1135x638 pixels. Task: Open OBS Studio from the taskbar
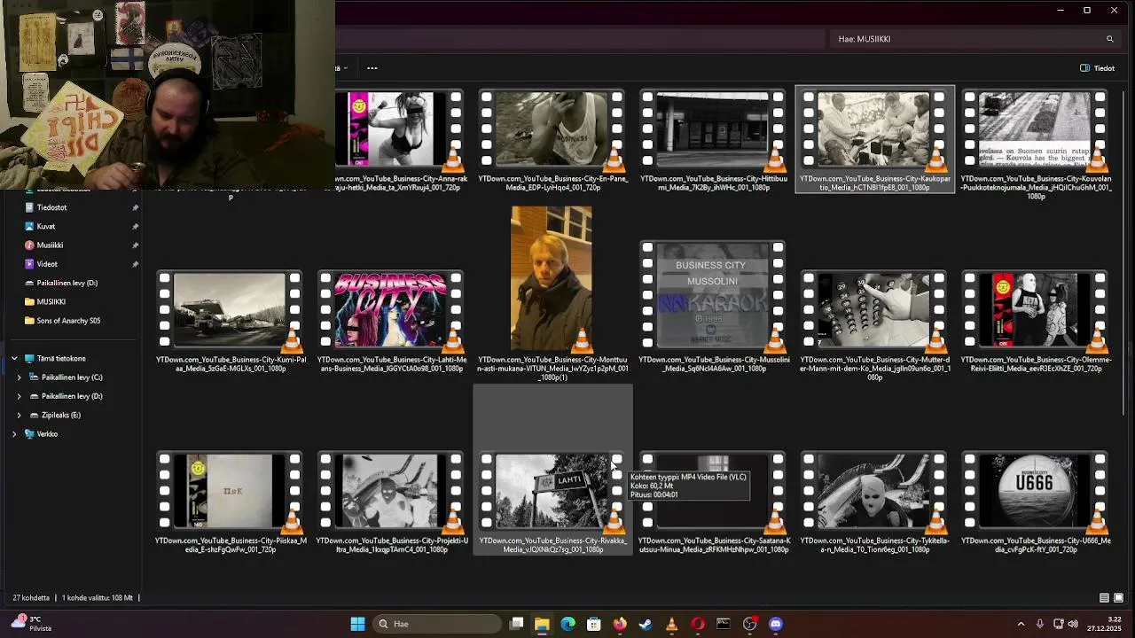750,624
